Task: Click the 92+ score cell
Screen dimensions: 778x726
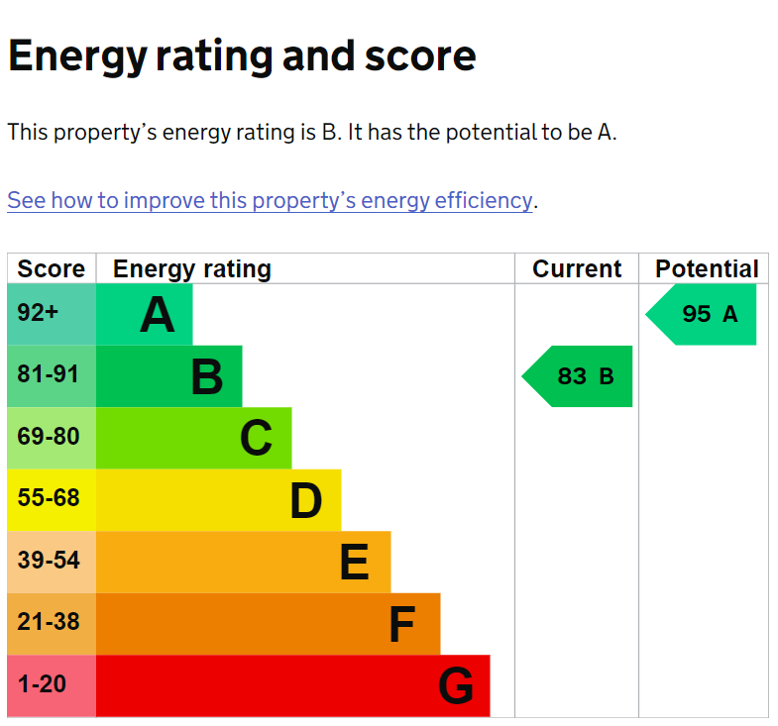Action: [x=52, y=315]
